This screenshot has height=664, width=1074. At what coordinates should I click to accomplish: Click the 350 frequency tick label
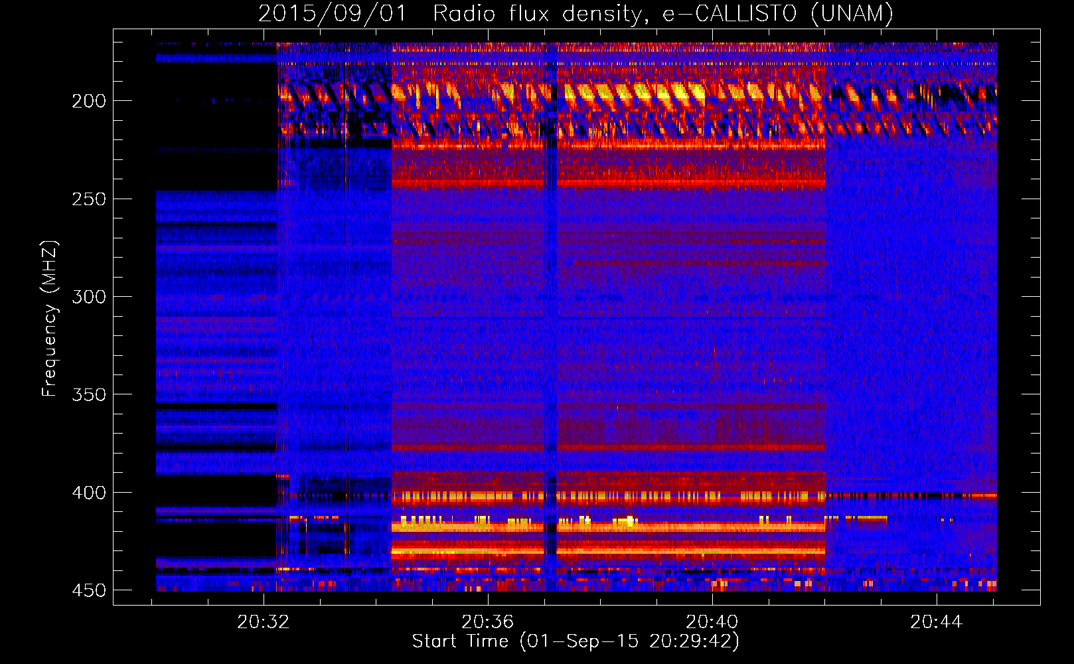(x=89, y=395)
